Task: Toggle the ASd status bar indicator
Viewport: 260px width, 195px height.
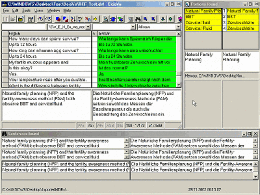Action: coord(110,125)
